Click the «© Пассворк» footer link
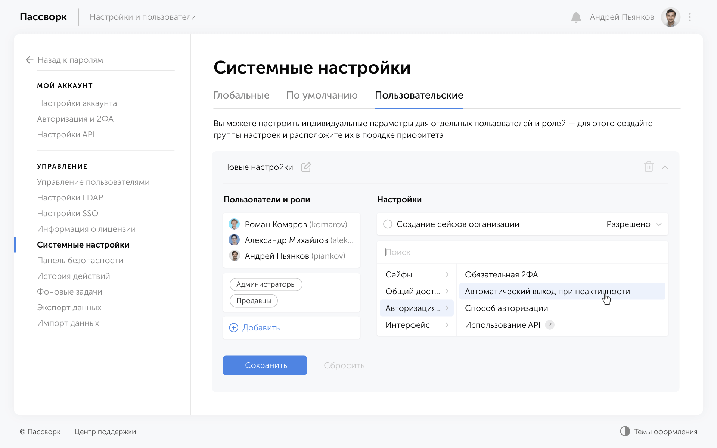 tap(40, 432)
